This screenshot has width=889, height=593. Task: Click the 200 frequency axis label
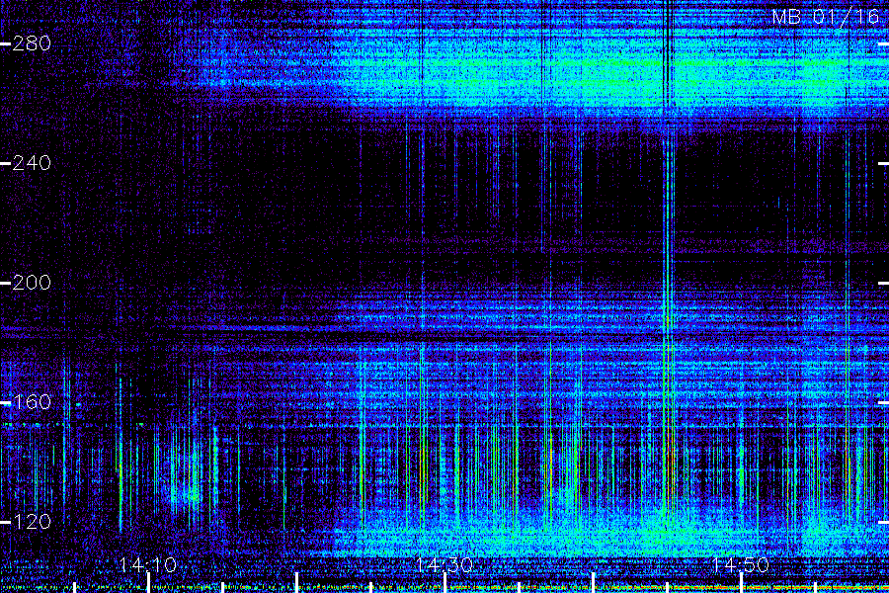click(32, 282)
